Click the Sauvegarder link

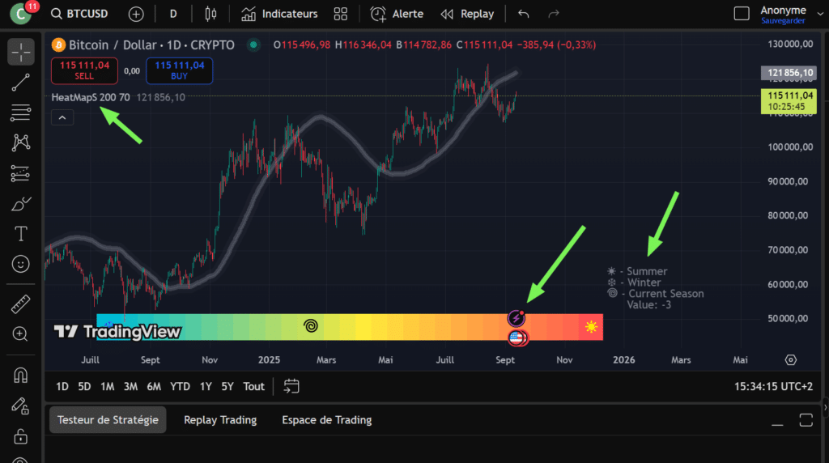tap(783, 21)
